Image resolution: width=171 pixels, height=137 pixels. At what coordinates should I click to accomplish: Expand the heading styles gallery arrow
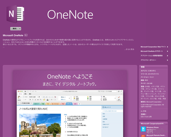click(69, 98)
